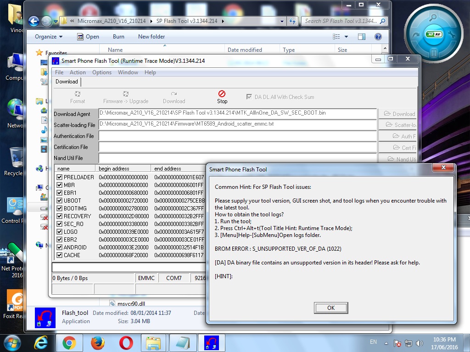Select the Download tab

67,82
